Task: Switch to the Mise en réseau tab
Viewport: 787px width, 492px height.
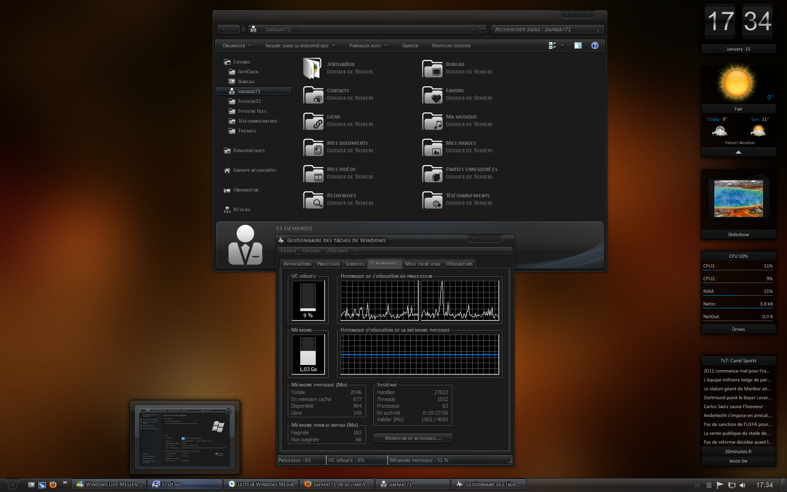Action: click(x=423, y=264)
